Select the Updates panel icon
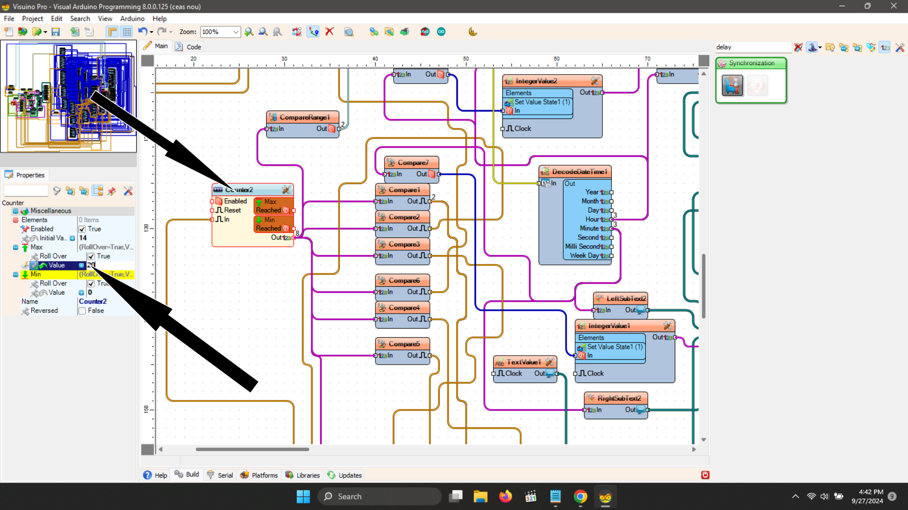 [x=331, y=475]
